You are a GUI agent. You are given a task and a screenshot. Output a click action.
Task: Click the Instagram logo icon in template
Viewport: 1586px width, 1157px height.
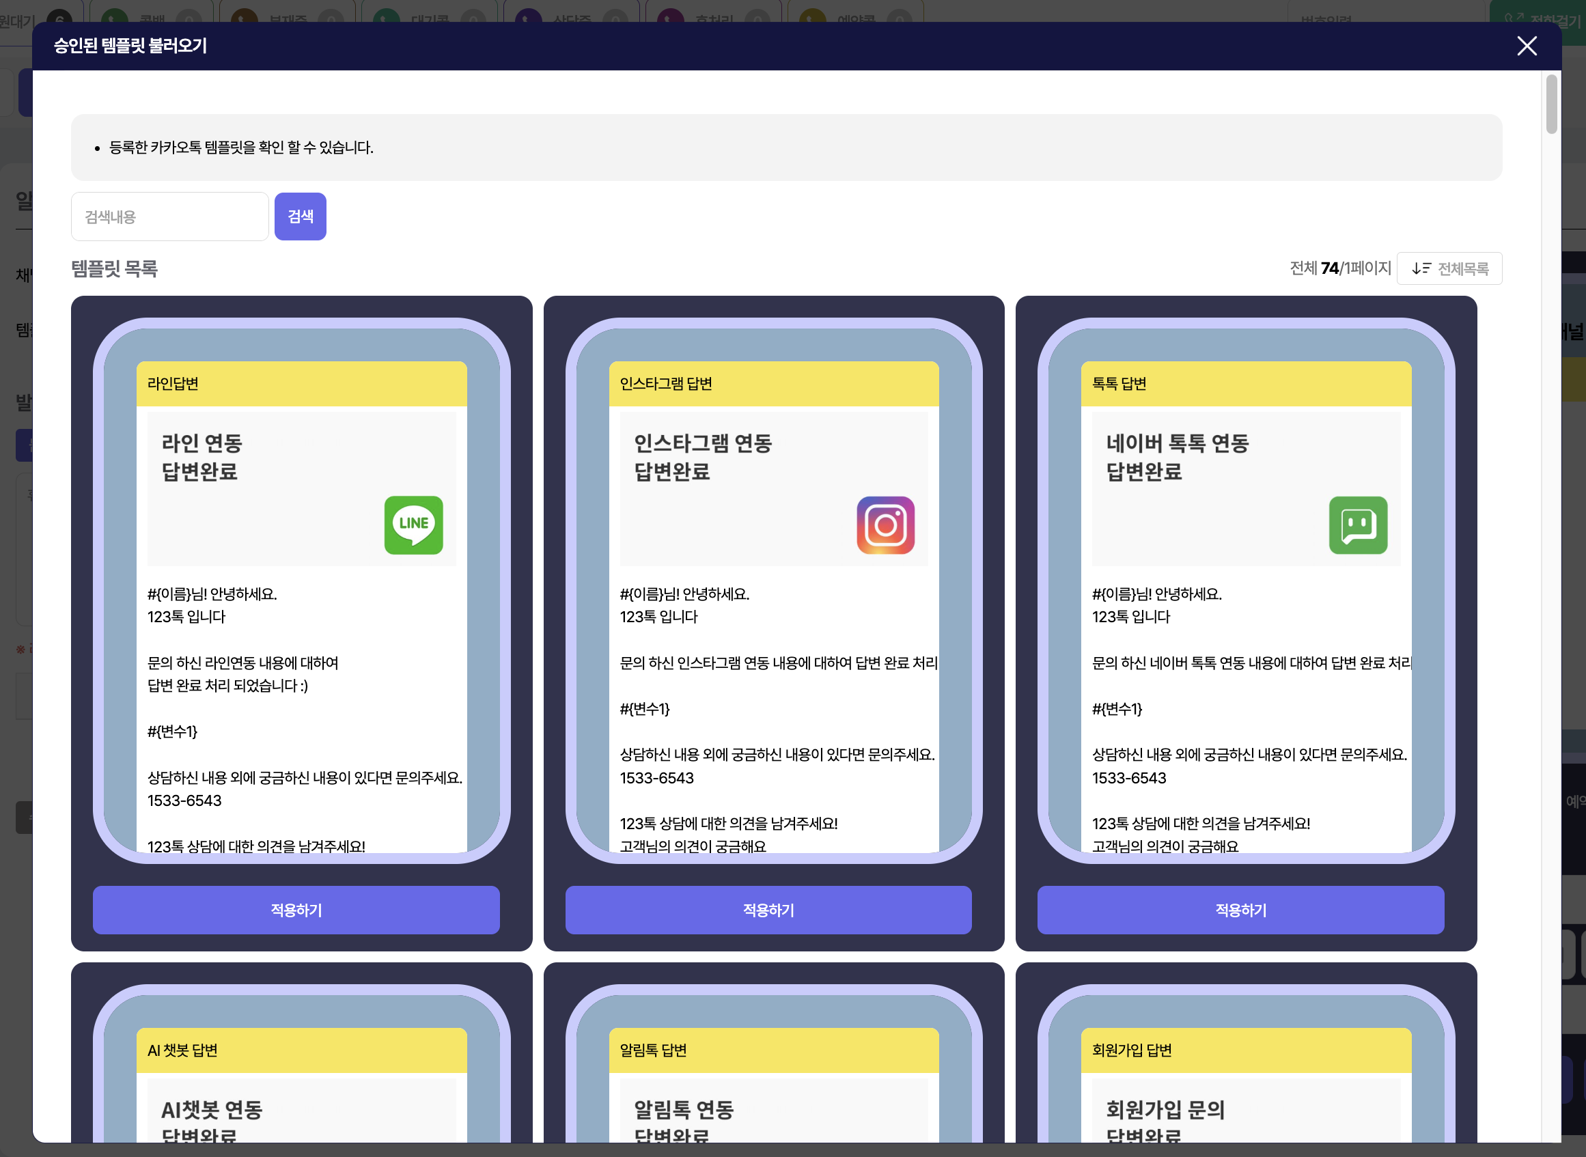[885, 525]
